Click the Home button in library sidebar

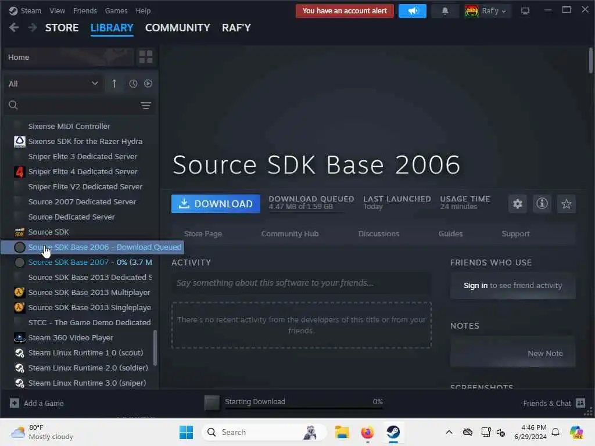[x=69, y=57]
